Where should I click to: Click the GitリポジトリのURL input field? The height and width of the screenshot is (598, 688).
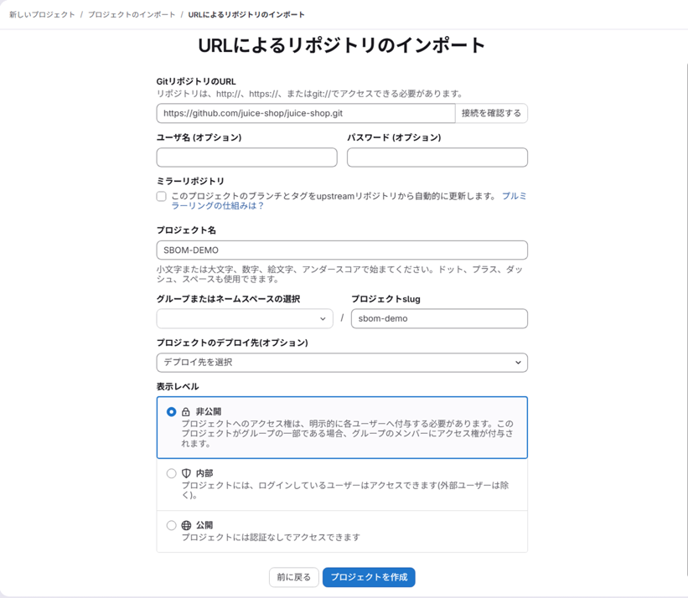coord(305,113)
